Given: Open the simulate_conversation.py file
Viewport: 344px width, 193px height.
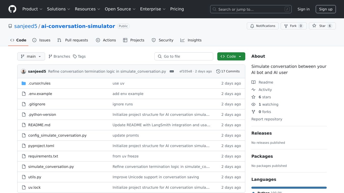Looking at the screenshot, I should click(51, 167).
